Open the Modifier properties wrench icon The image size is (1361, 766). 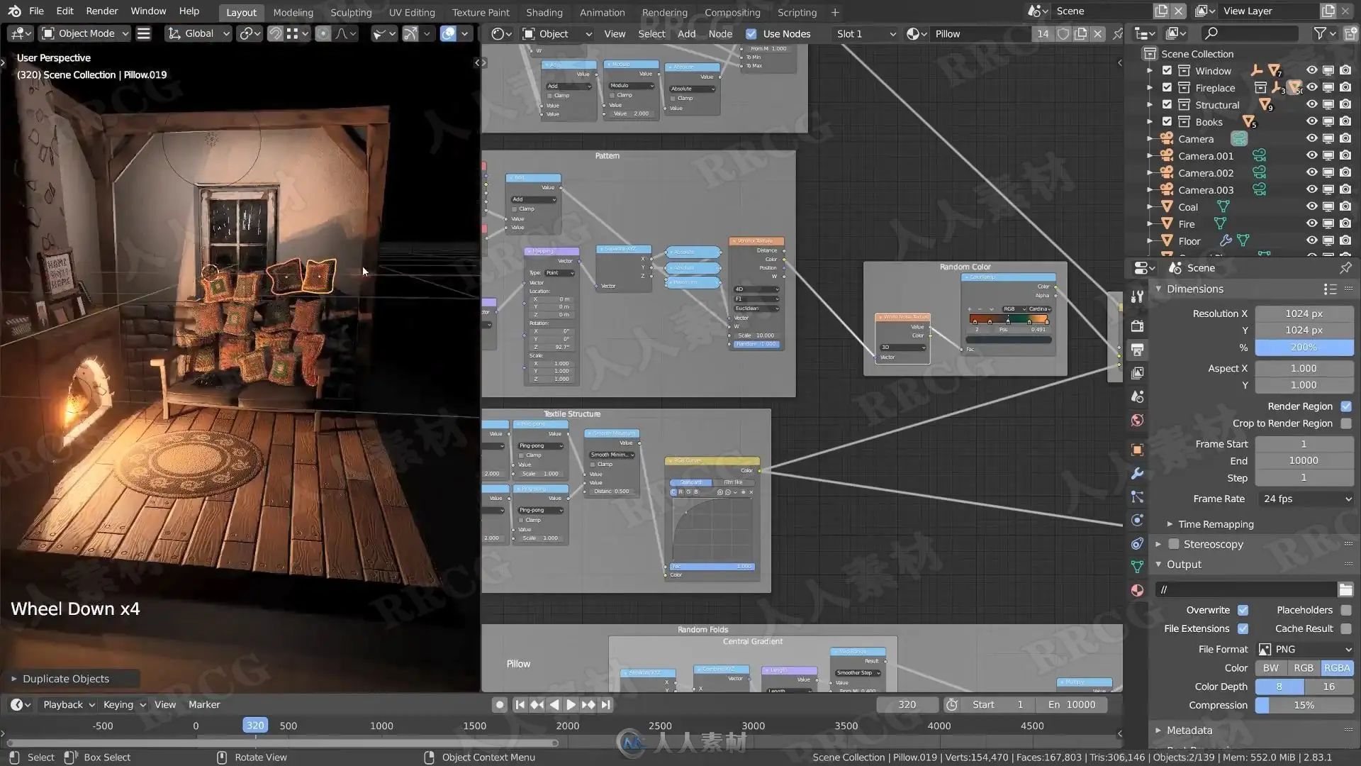(x=1137, y=473)
